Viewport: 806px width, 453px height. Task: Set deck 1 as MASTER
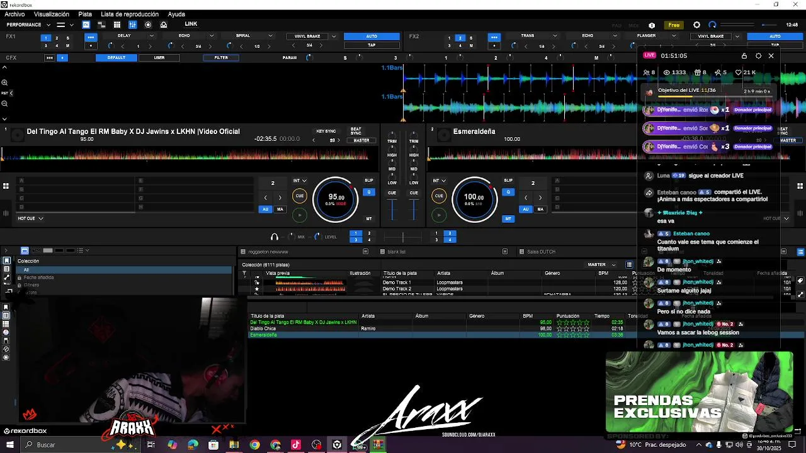point(361,140)
